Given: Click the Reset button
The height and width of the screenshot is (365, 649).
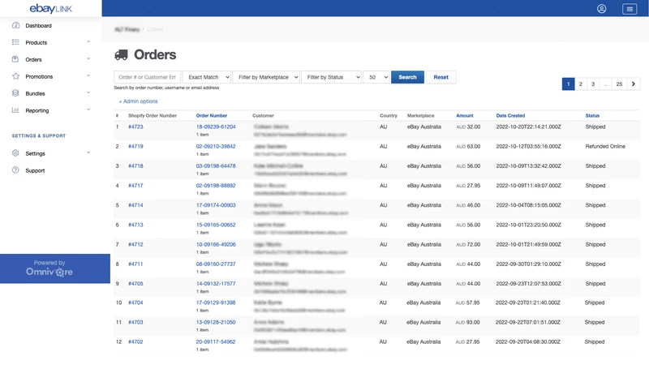Looking at the screenshot, I should [441, 77].
